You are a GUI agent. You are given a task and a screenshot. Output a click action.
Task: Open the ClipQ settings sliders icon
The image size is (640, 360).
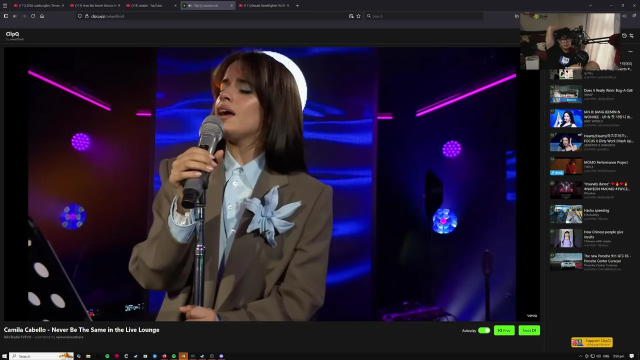coord(631,35)
